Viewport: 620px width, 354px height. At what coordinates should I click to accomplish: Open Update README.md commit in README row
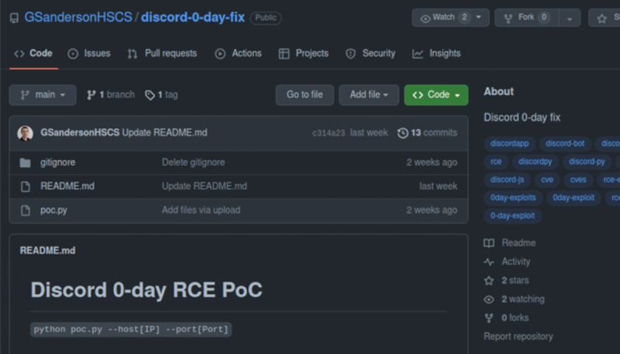[x=204, y=186]
